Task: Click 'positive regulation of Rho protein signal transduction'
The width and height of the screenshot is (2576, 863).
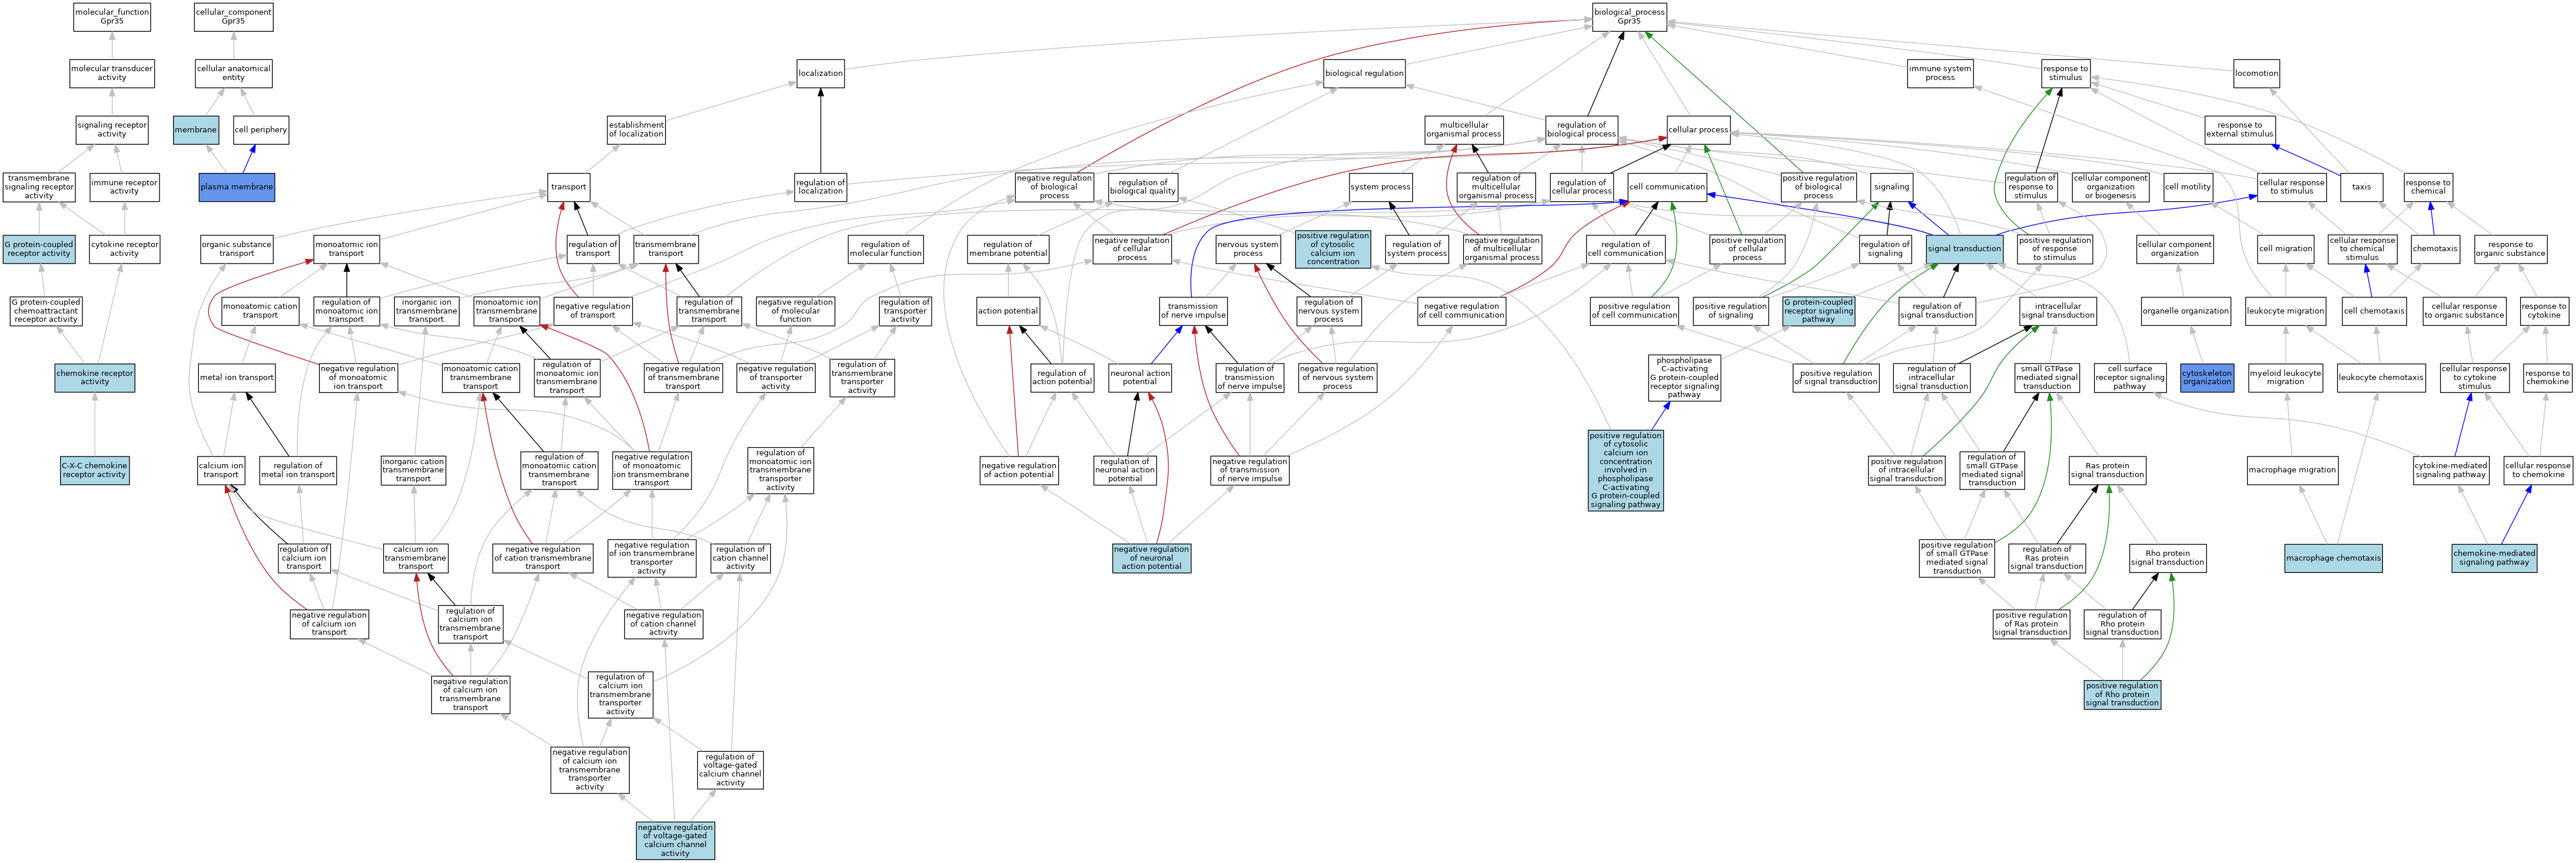Action: (2122, 695)
